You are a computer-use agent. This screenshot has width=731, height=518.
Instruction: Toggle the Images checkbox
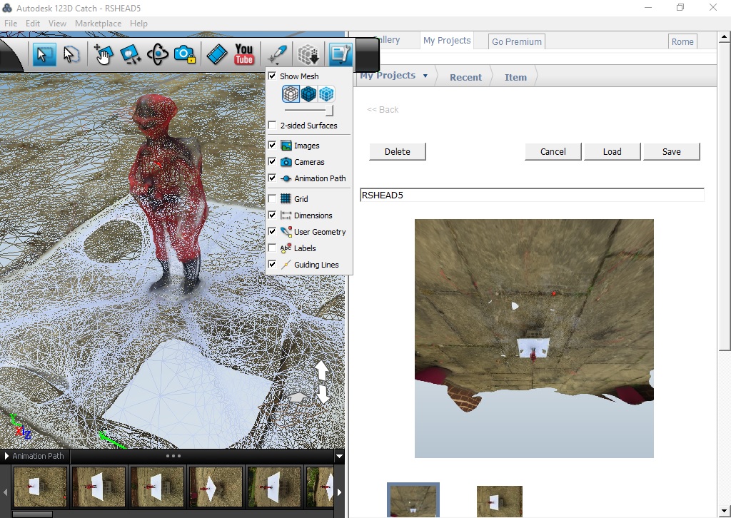pyautogui.click(x=272, y=146)
